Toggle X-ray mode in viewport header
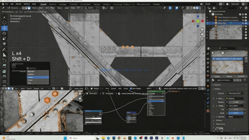Viewport: 249px width, 140px height. 188,8
